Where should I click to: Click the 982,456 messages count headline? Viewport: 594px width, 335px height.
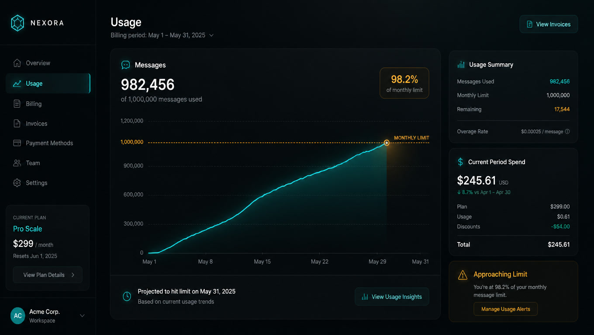tap(148, 85)
